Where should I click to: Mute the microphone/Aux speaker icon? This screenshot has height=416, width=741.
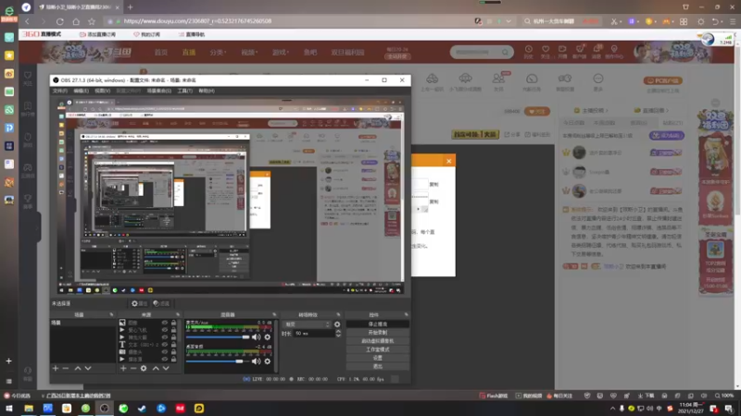tap(257, 337)
